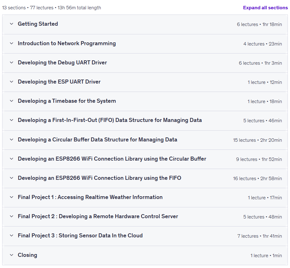Expand the Debug UART Driver section chevron

coord(11,63)
